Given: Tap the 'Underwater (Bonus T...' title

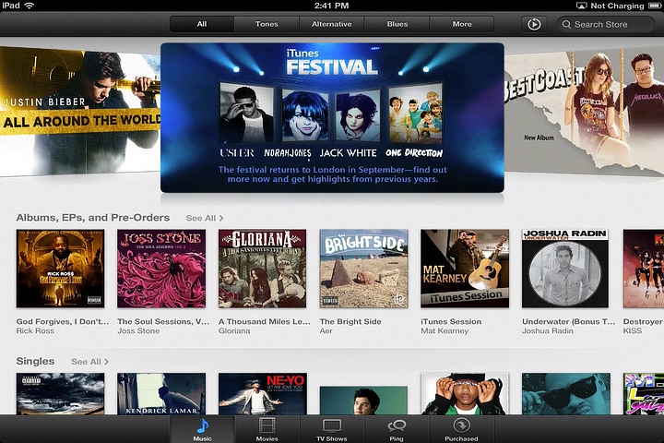Looking at the screenshot, I should click(569, 322).
